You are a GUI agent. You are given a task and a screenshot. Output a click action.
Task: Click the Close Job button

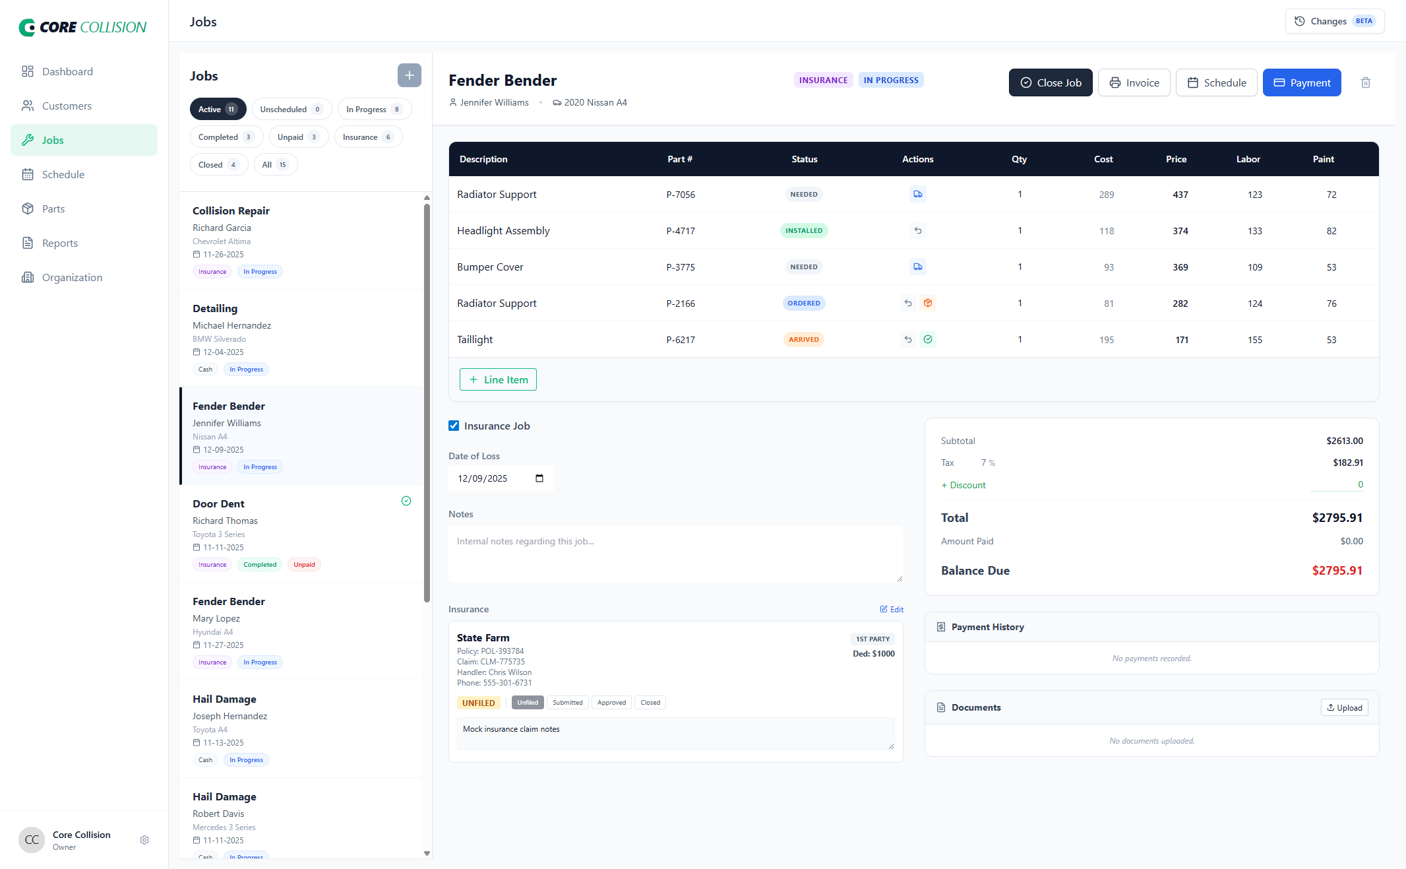(1050, 82)
